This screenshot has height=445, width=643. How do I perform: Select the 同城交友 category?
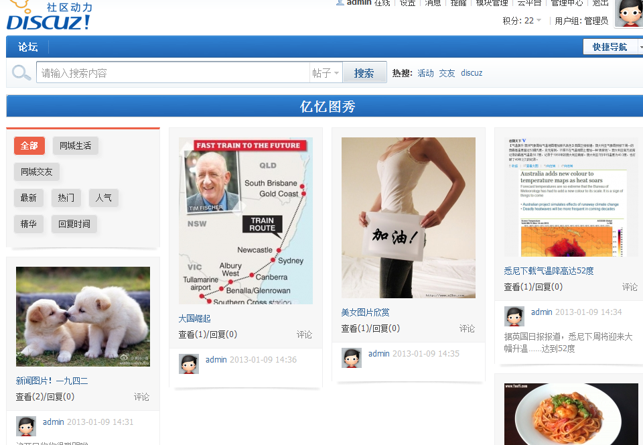(x=36, y=172)
